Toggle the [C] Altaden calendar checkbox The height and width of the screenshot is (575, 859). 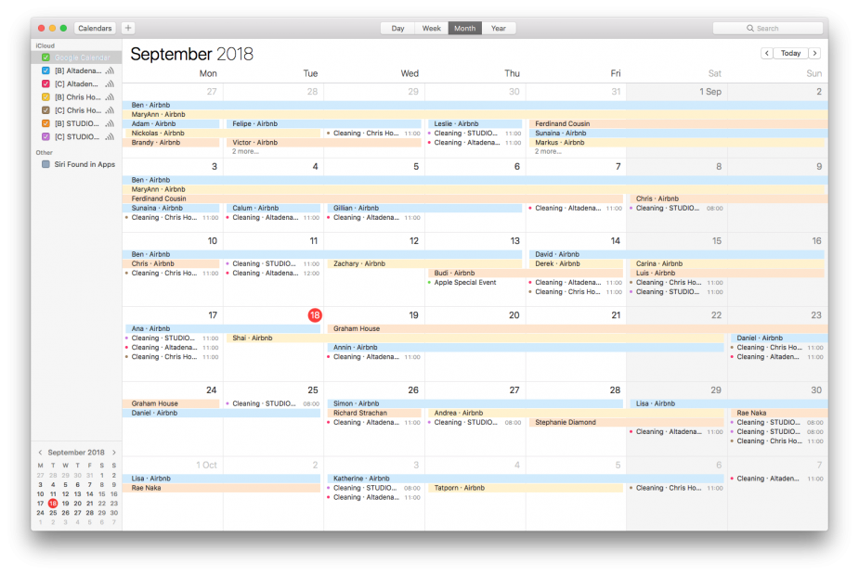tap(46, 83)
